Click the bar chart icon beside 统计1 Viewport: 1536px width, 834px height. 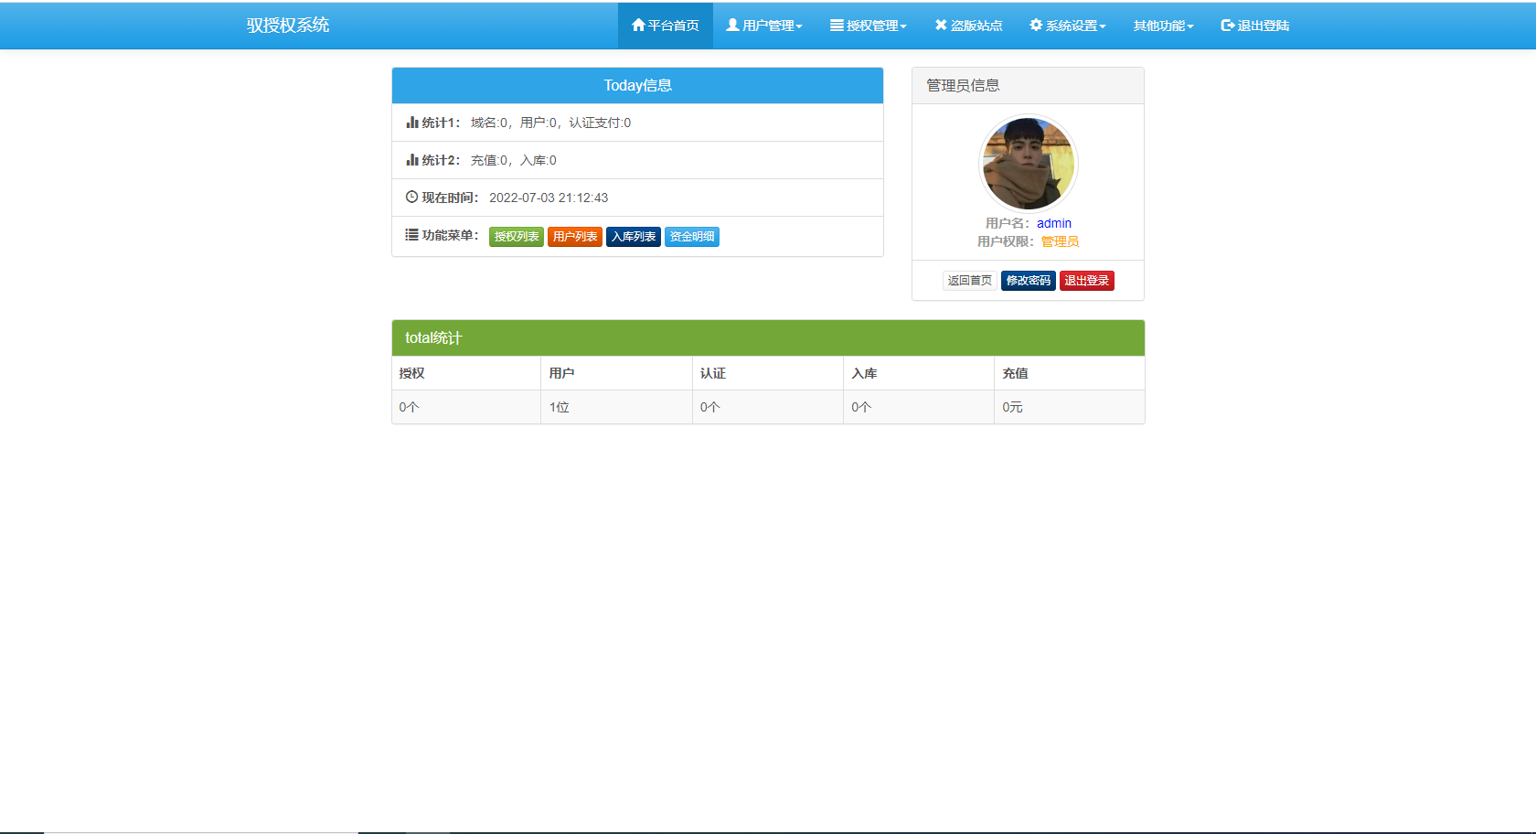(412, 123)
